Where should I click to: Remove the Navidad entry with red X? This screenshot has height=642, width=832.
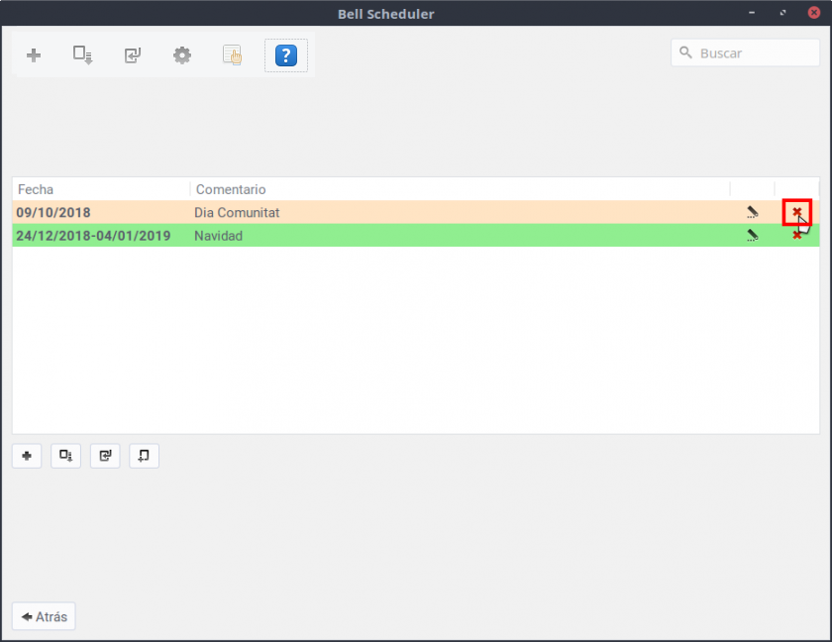click(797, 237)
